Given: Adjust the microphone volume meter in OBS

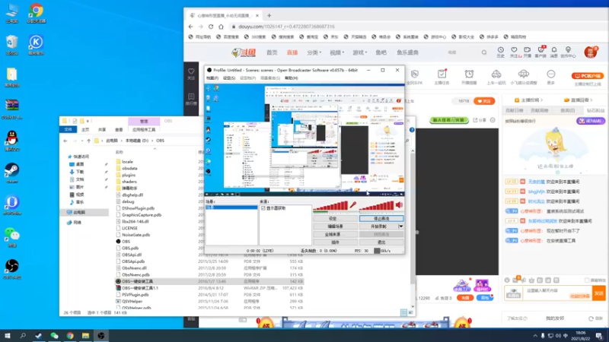Looking at the screenshot, I should tap(330, 206).
